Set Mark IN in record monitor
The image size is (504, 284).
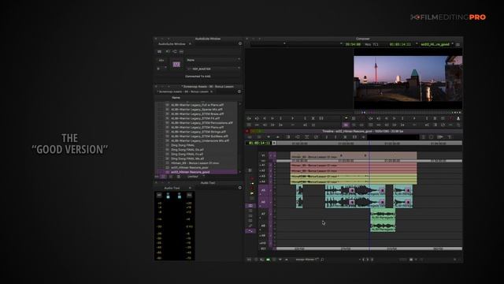click(402, 118)
